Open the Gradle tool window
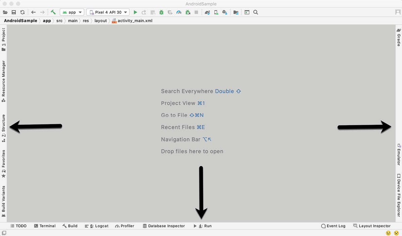 click(x=399, y=37)
